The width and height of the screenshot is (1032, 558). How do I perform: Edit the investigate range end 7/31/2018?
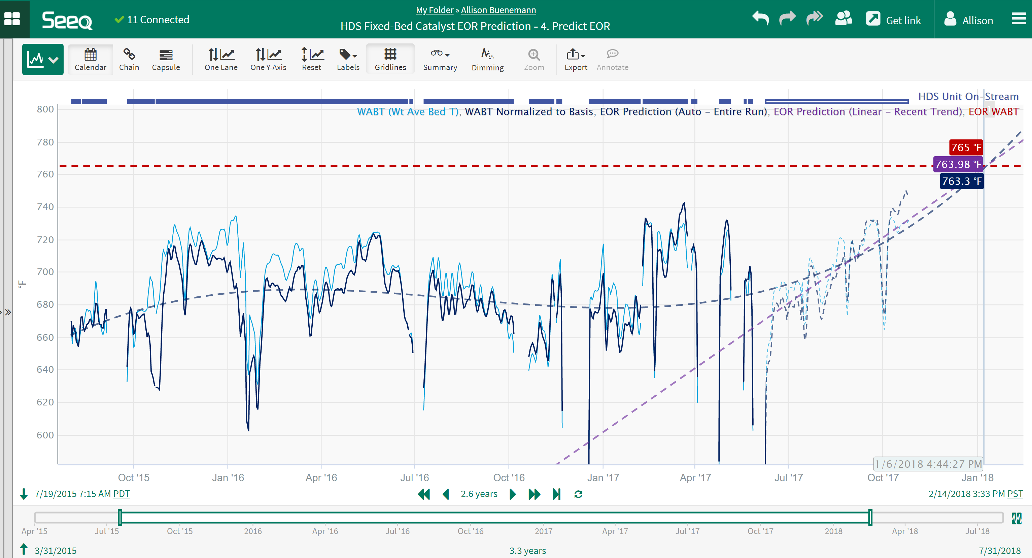click(1000, 551)
